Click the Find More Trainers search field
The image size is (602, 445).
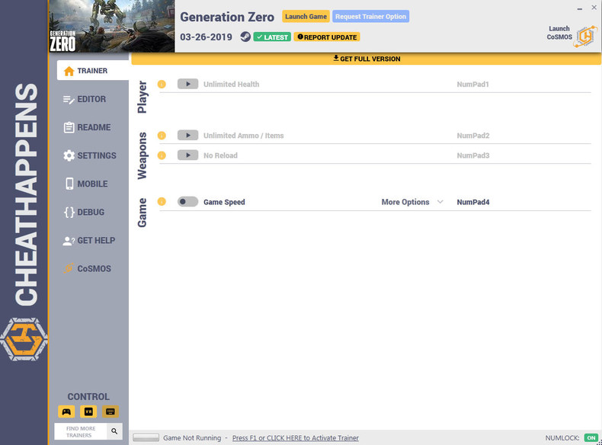(x=81, y=431)
